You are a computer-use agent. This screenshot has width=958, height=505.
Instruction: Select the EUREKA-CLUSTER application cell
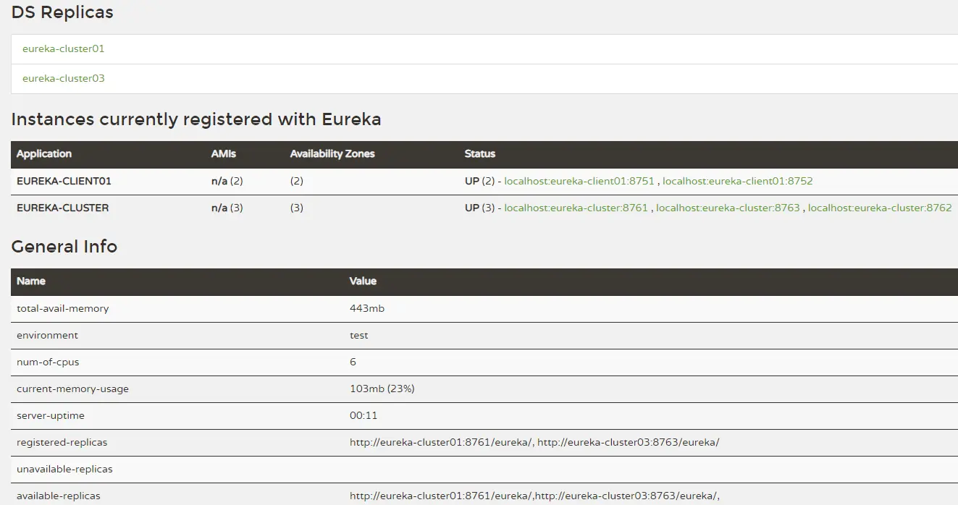[x=63, y=208]
